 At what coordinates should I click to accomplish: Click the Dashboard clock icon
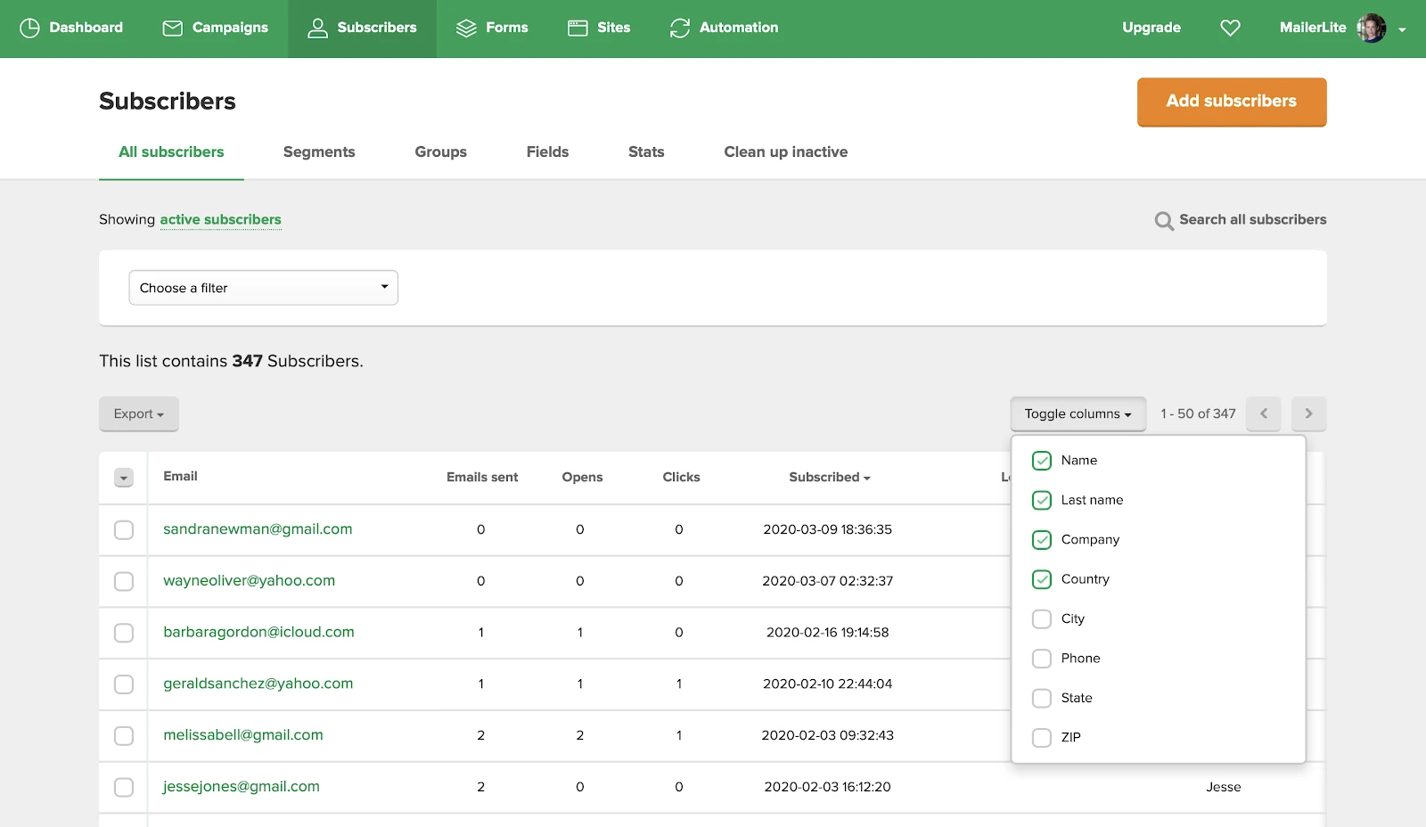point(29,29)
